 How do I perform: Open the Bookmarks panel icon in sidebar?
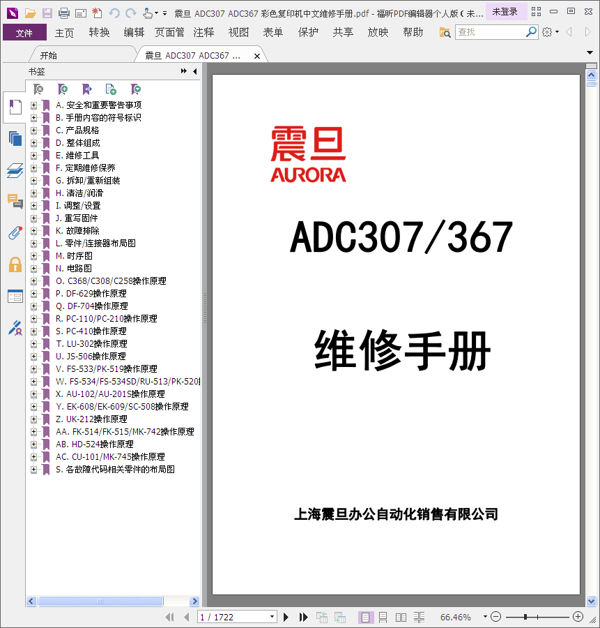click(15, 107)
